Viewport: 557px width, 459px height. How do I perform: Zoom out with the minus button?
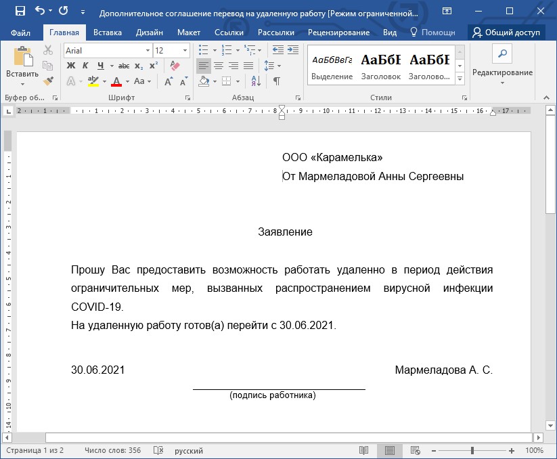click(x=434, y=450)
